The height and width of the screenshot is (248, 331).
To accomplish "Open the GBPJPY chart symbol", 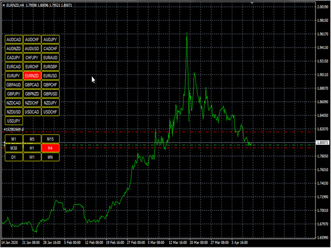I will 13,94.
